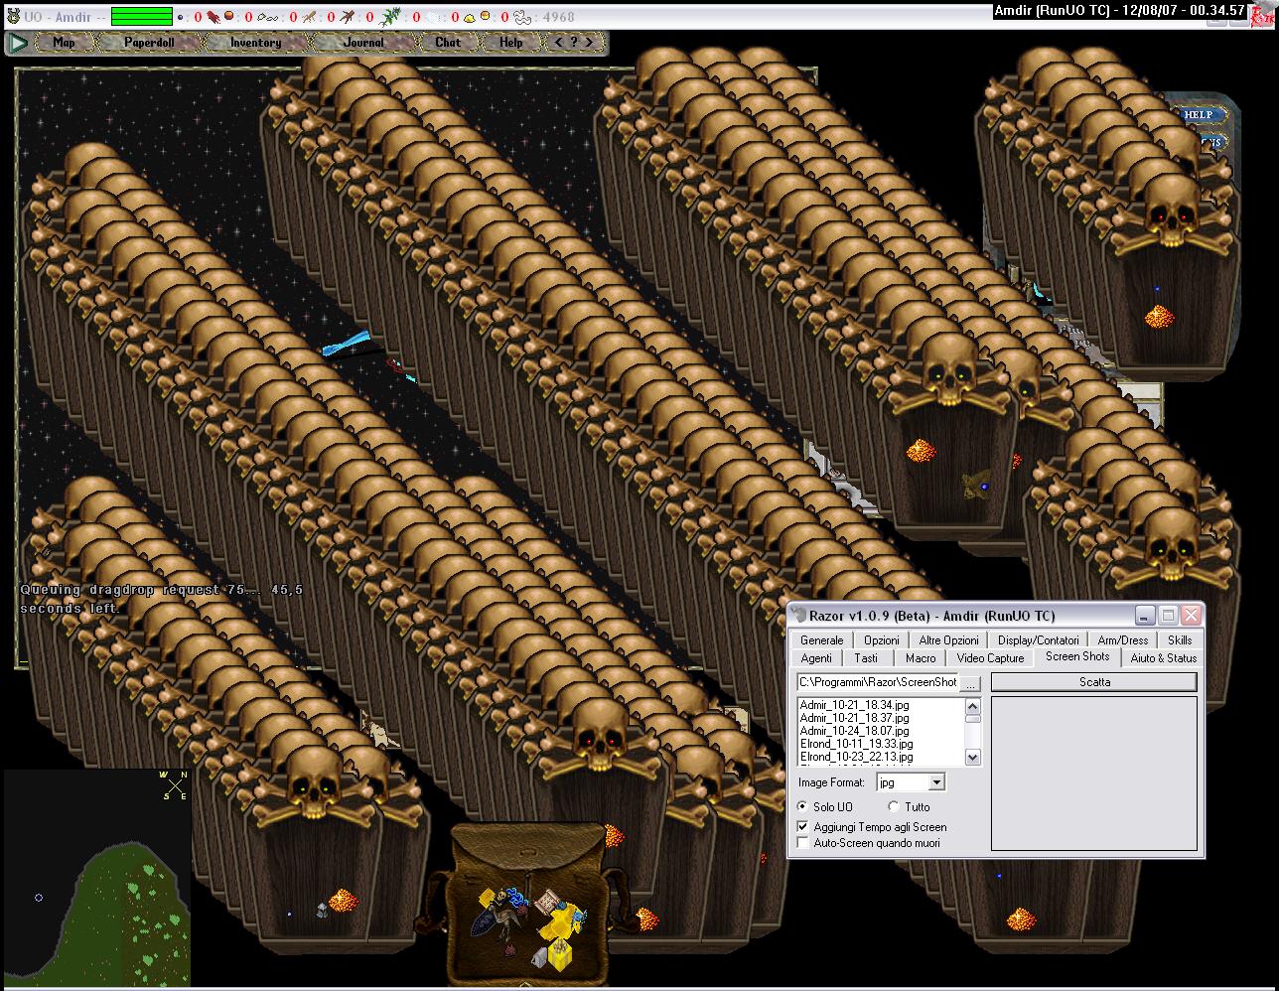Viewport: 1279px width, 991px height.
Task: Minimize the Razor window
Action: [1146, 616]
